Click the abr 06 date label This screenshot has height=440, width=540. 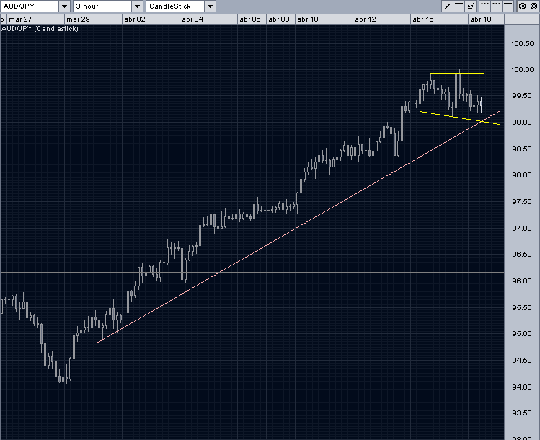pos(250,19)
